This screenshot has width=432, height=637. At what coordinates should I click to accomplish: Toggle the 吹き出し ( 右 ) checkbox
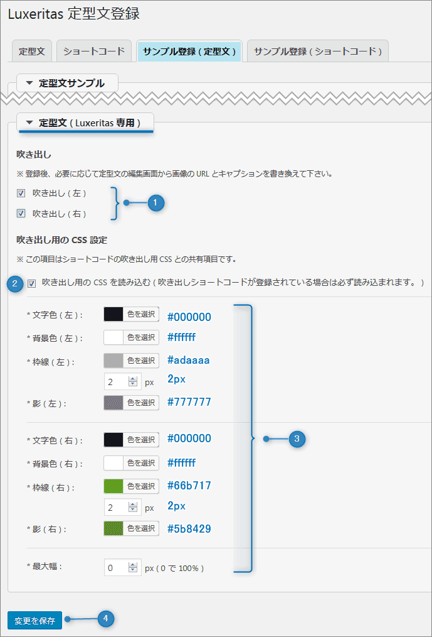pos(21,214)
